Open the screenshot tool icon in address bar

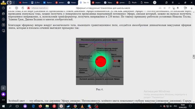point(174,8)
